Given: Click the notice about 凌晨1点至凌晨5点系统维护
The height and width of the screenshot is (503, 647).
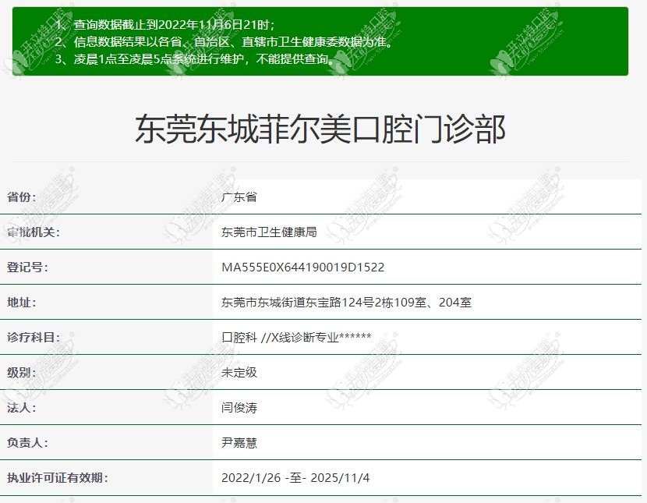Looking at the screenshot, I should click(x=195, y=59).
